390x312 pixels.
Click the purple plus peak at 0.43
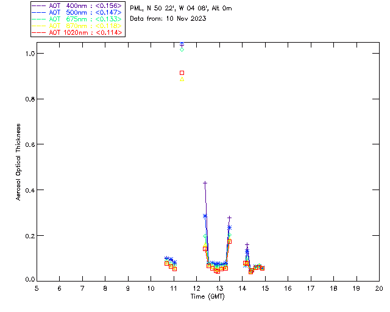(x=205, y=183)
